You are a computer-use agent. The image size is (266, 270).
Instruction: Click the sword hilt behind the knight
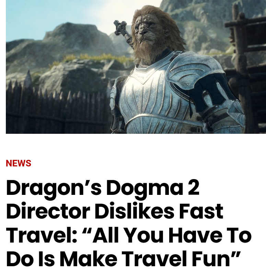pos(123,32)
